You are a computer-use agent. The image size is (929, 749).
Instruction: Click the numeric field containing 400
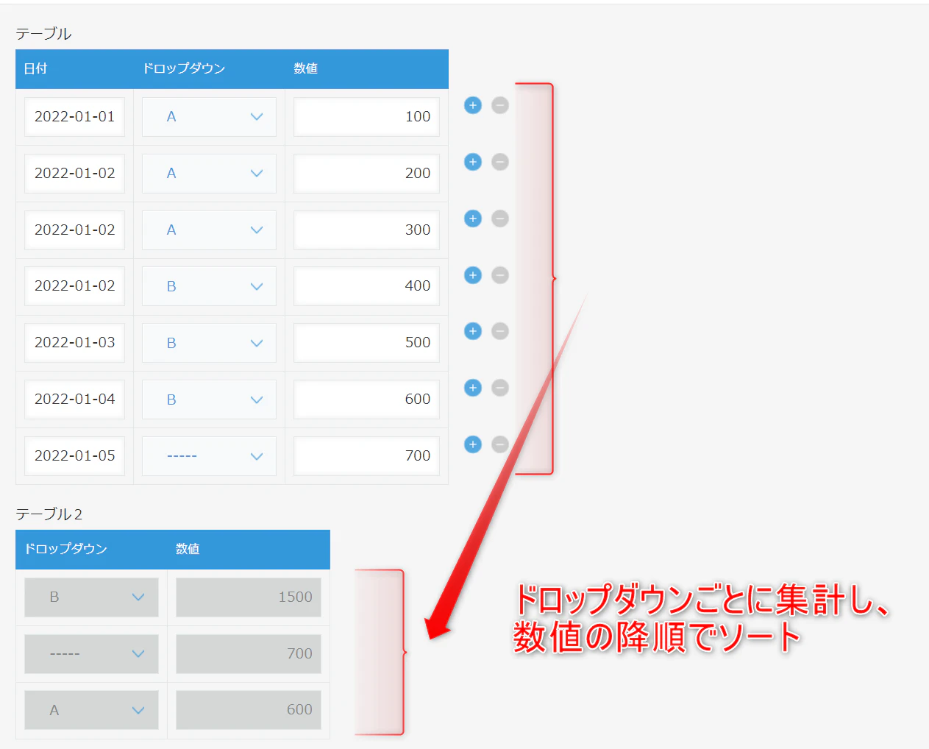pos(366,286)
